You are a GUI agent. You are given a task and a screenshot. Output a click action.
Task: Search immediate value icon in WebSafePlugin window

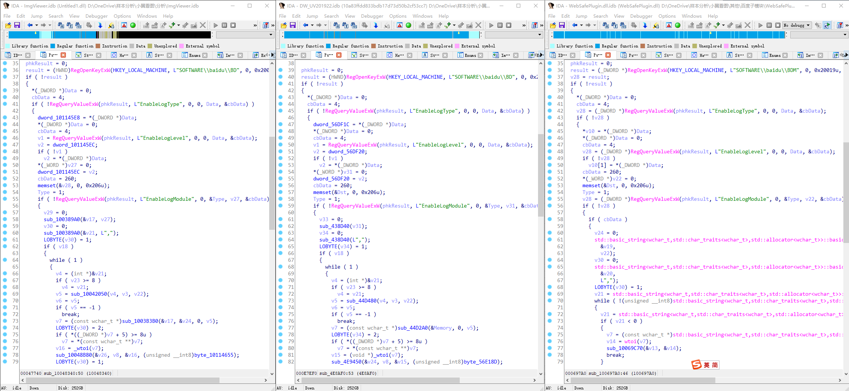(x=606, y=25)
